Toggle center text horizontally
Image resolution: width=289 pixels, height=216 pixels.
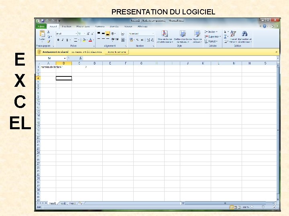point(103,40)
